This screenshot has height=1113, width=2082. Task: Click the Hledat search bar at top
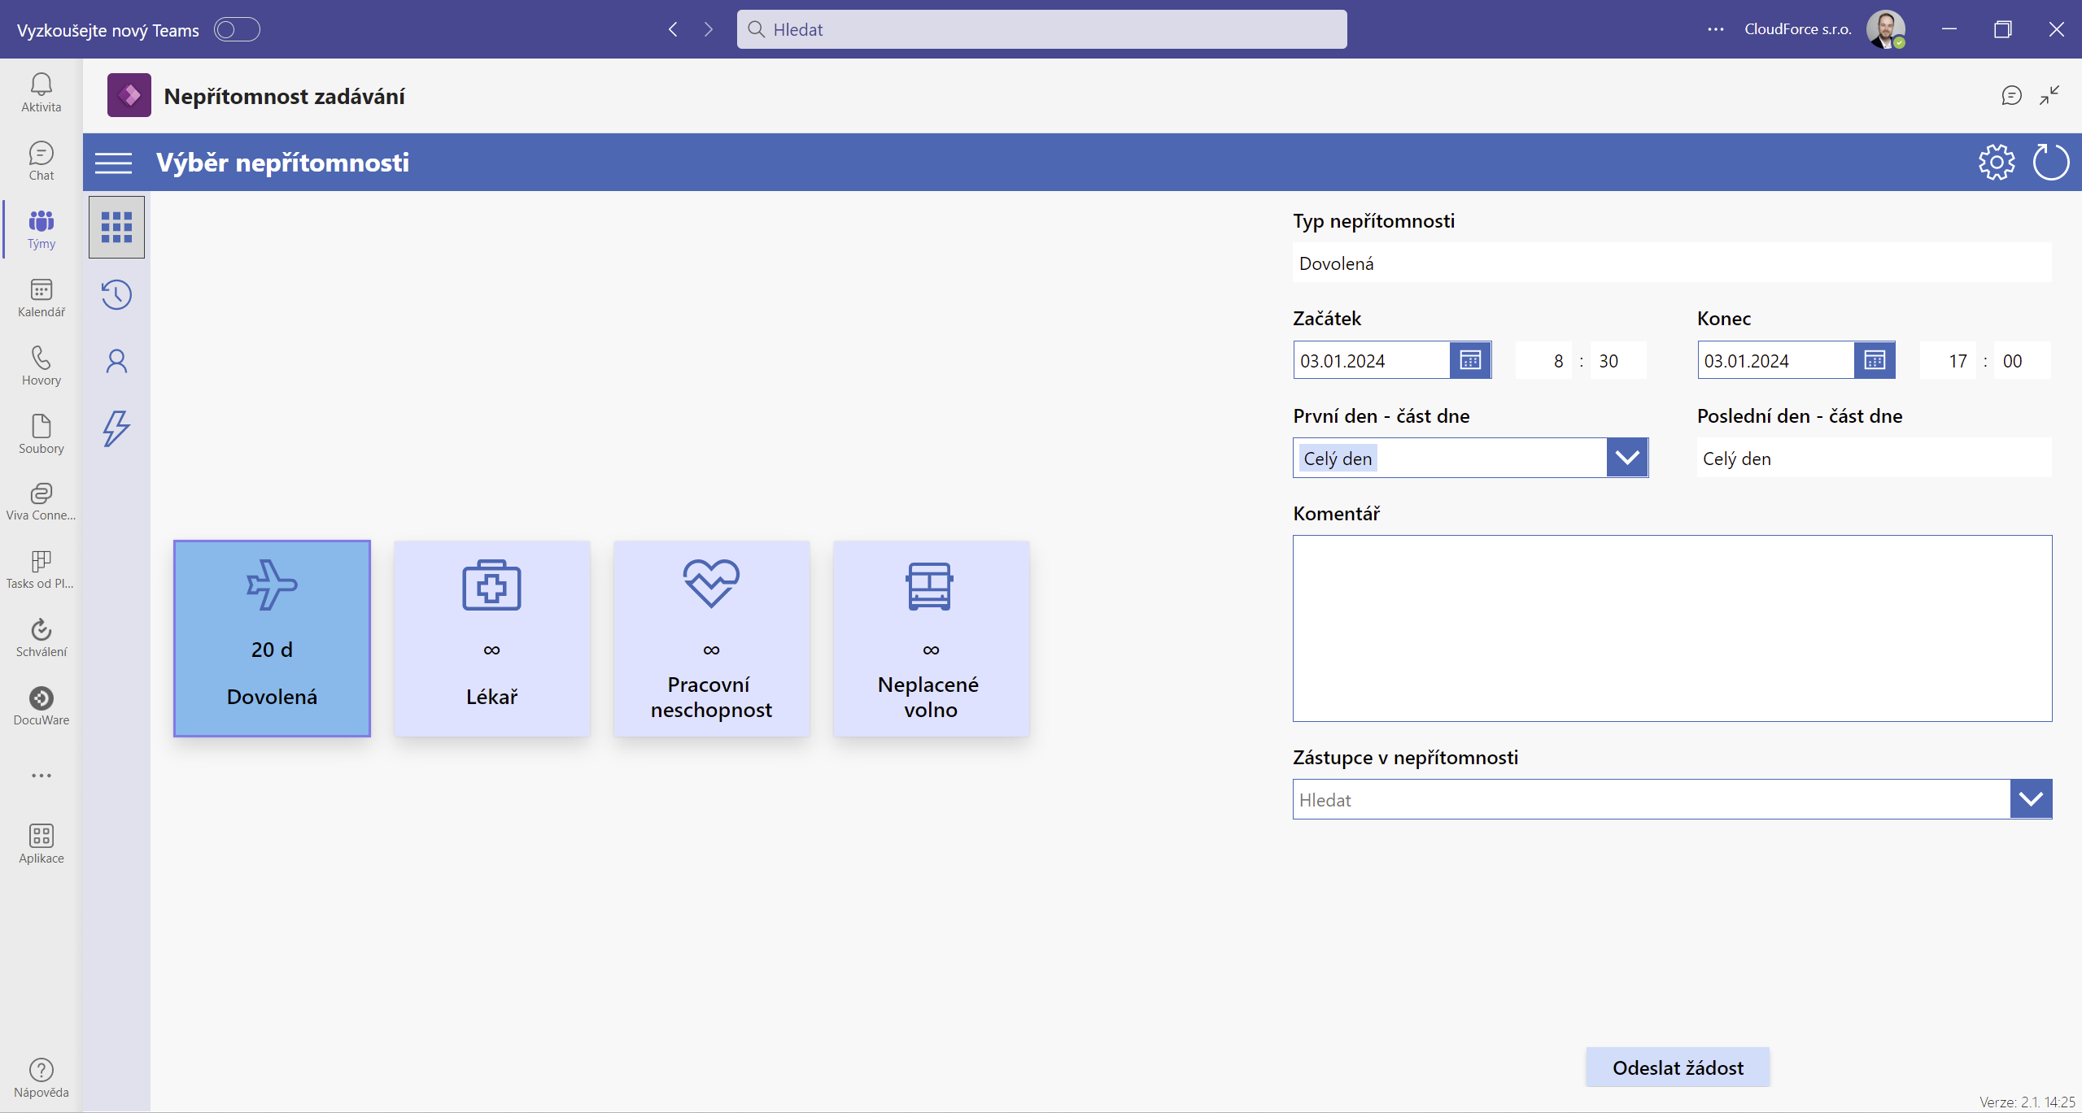(x=1041, y=29)
